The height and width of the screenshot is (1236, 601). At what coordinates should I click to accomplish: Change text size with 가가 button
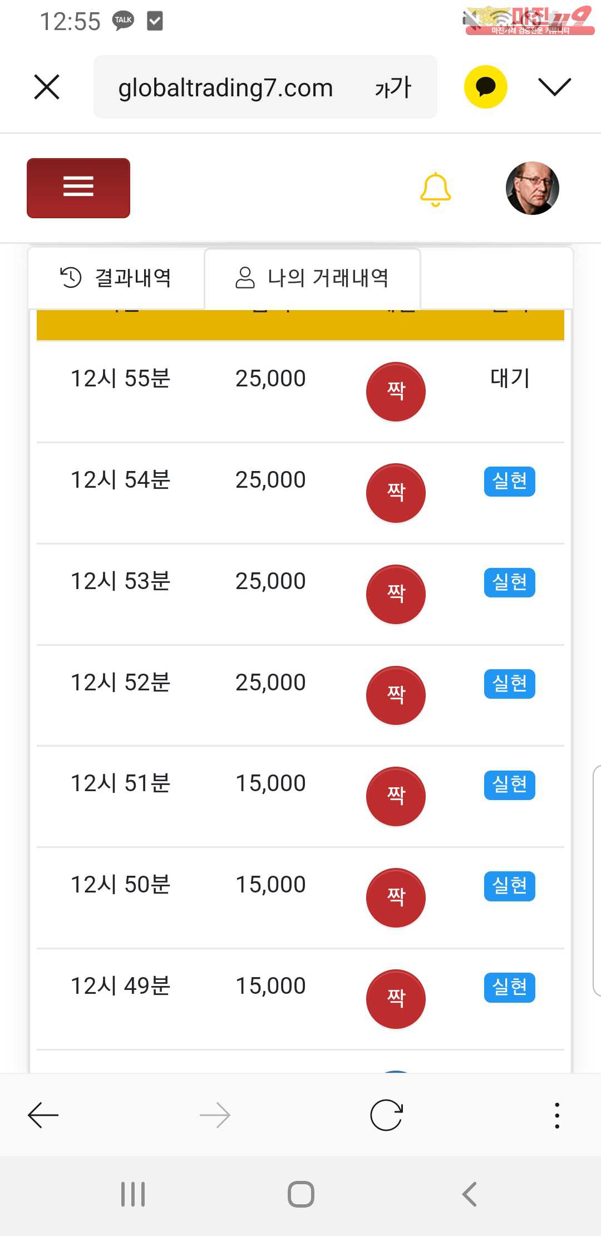tap(393, 87)
